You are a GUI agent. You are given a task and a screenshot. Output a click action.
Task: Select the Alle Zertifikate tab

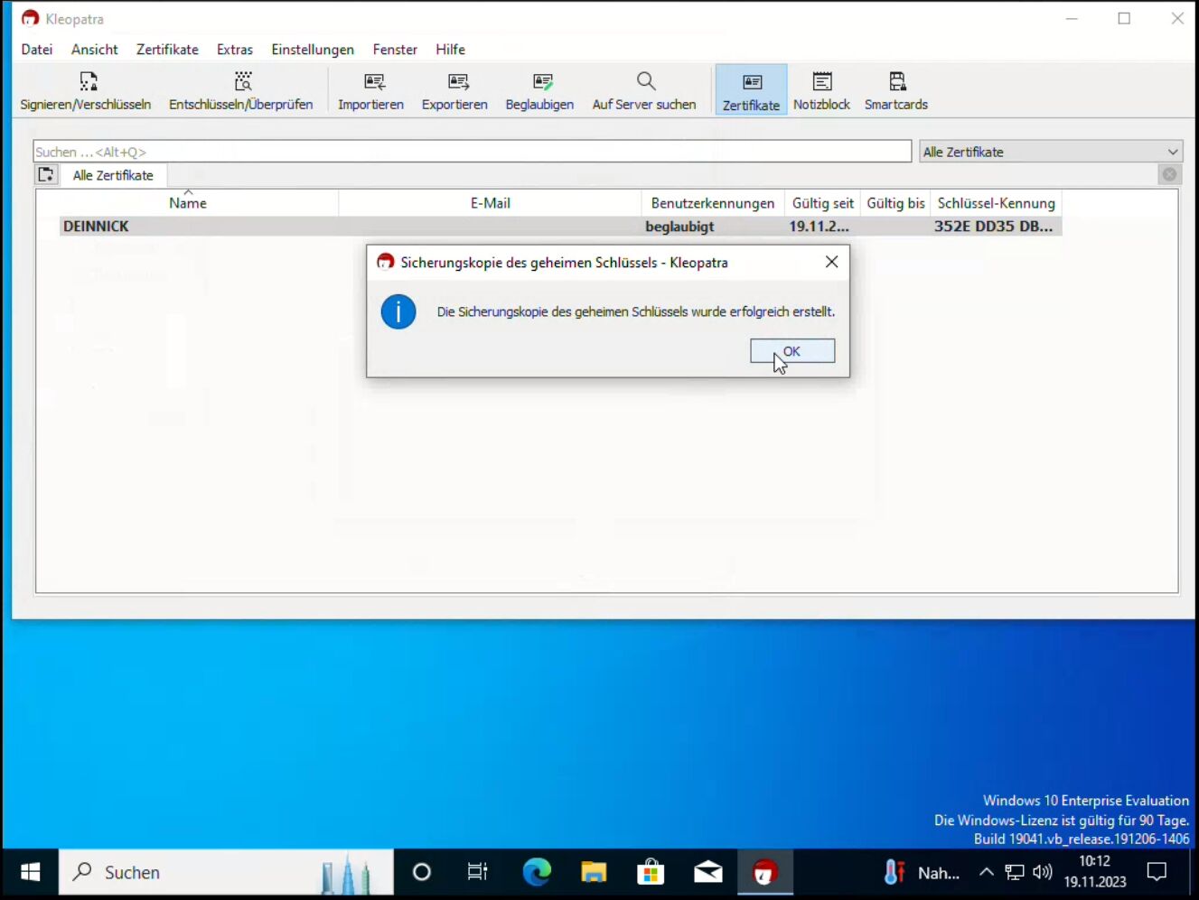point(113,175)
